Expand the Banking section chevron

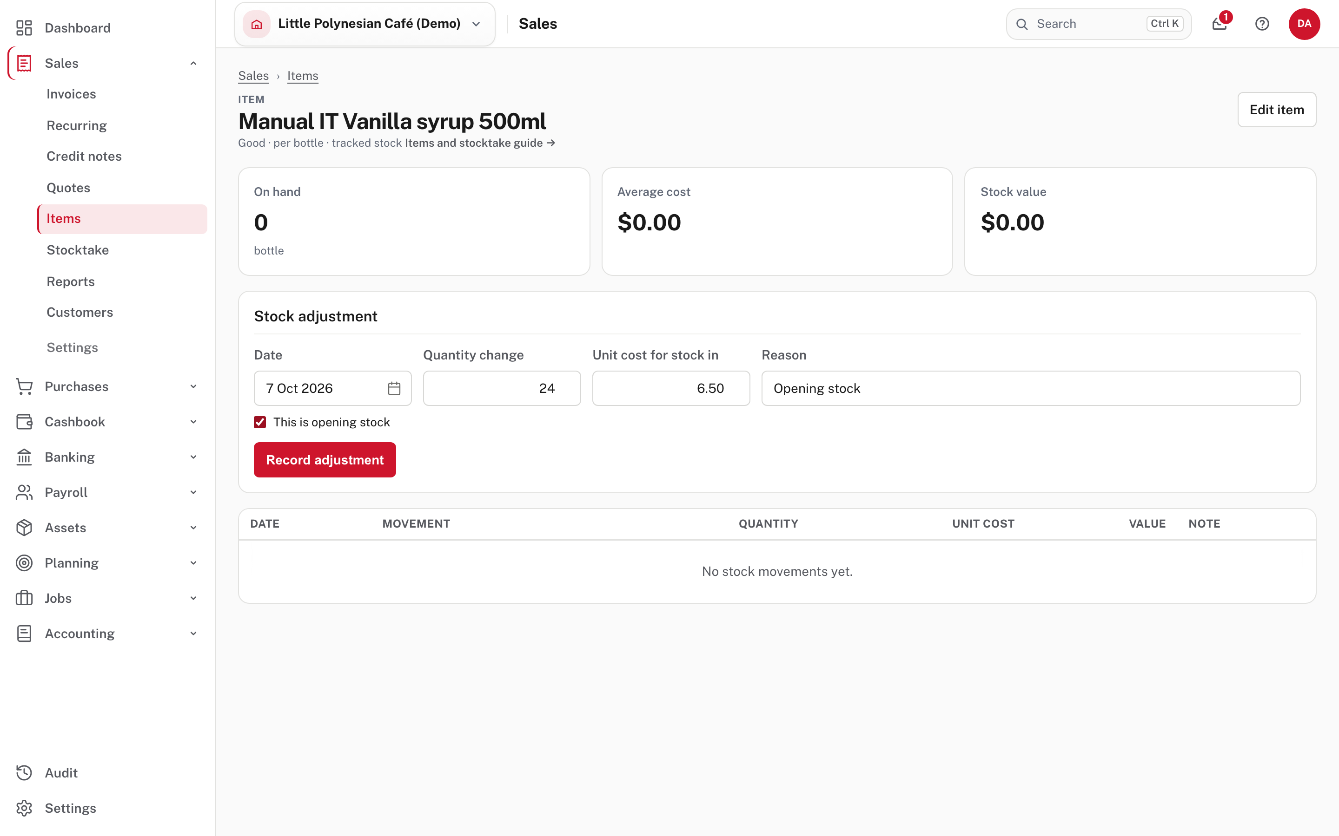tap(193, 457)
